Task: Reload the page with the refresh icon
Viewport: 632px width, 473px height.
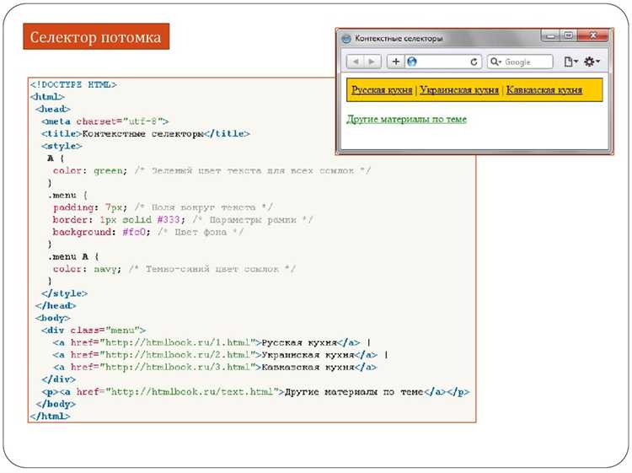Action: [474, 62]
